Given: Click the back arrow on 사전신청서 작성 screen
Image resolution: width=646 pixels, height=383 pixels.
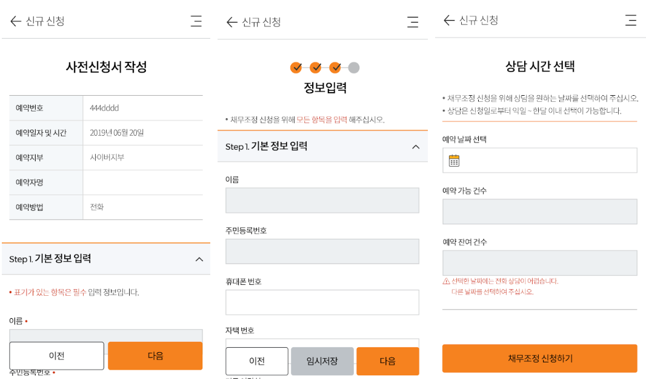Looking at the screenshot, I should click(15, 21).
